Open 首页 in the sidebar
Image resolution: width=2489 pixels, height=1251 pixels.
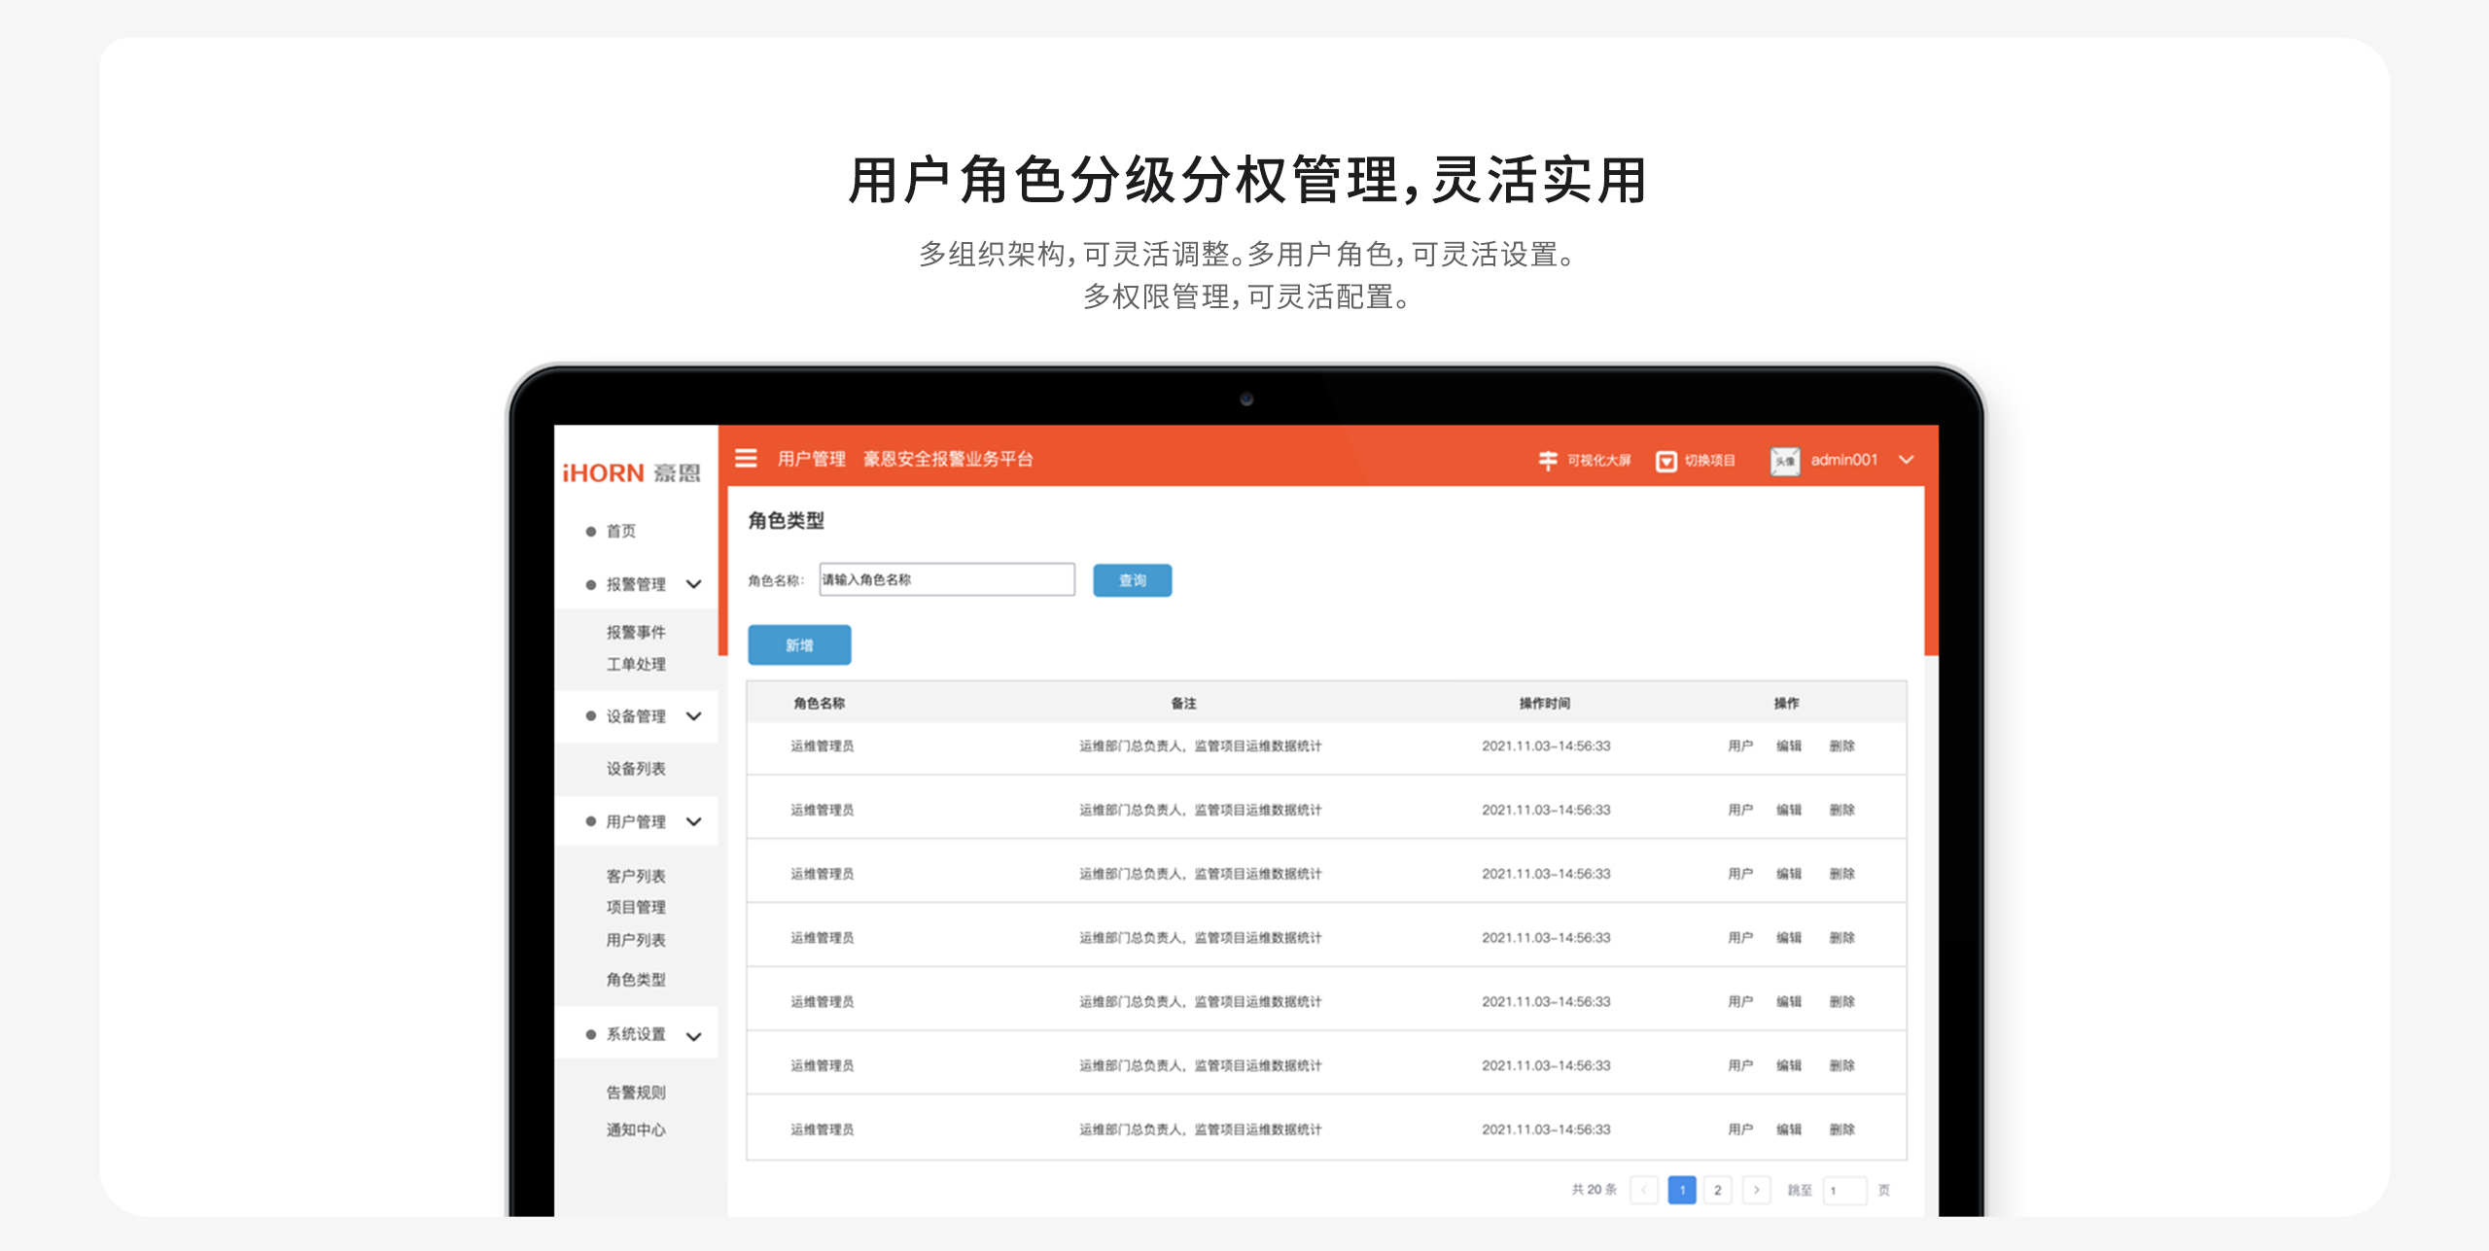[x=620, y=531]
